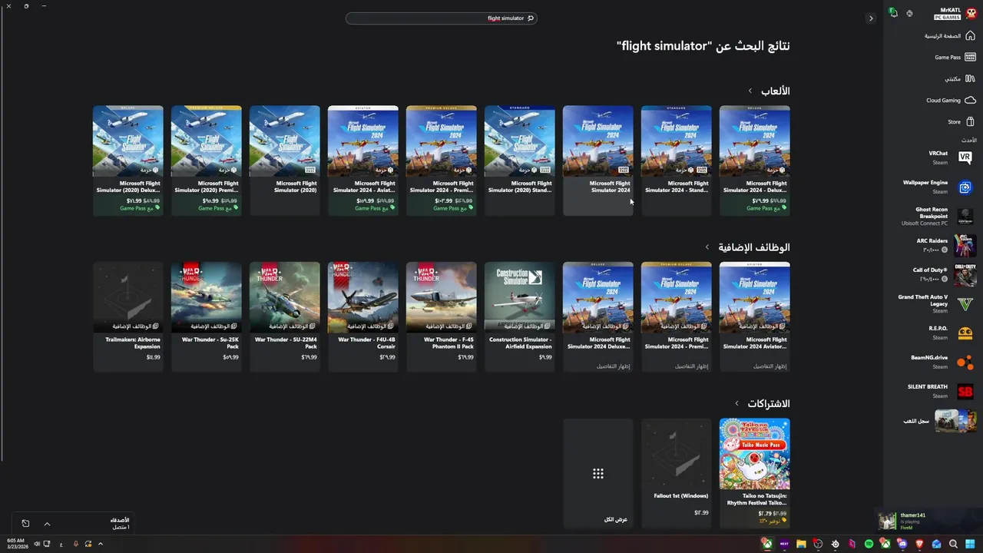This screenshot has width=983, height=553.
Task: Open Flight Simulator (2020) Premium bundle card
Action: click(x=207, y=161)
